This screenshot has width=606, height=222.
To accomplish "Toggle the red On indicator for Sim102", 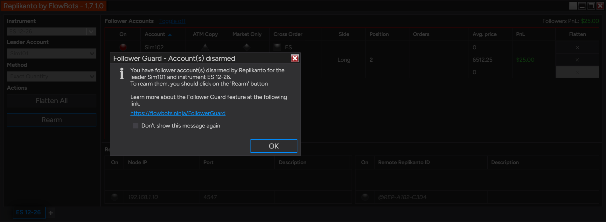I will 123,47.
